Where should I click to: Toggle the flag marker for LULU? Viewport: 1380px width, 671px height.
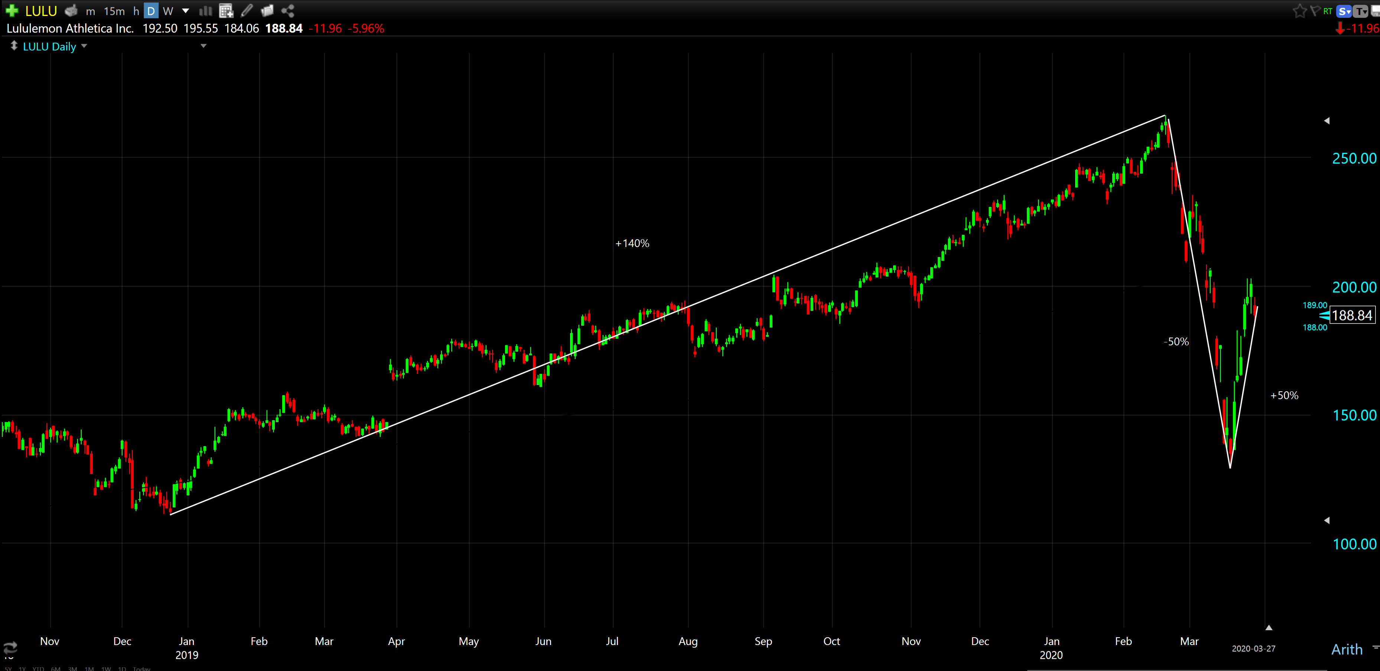[x=1315, y=11]
